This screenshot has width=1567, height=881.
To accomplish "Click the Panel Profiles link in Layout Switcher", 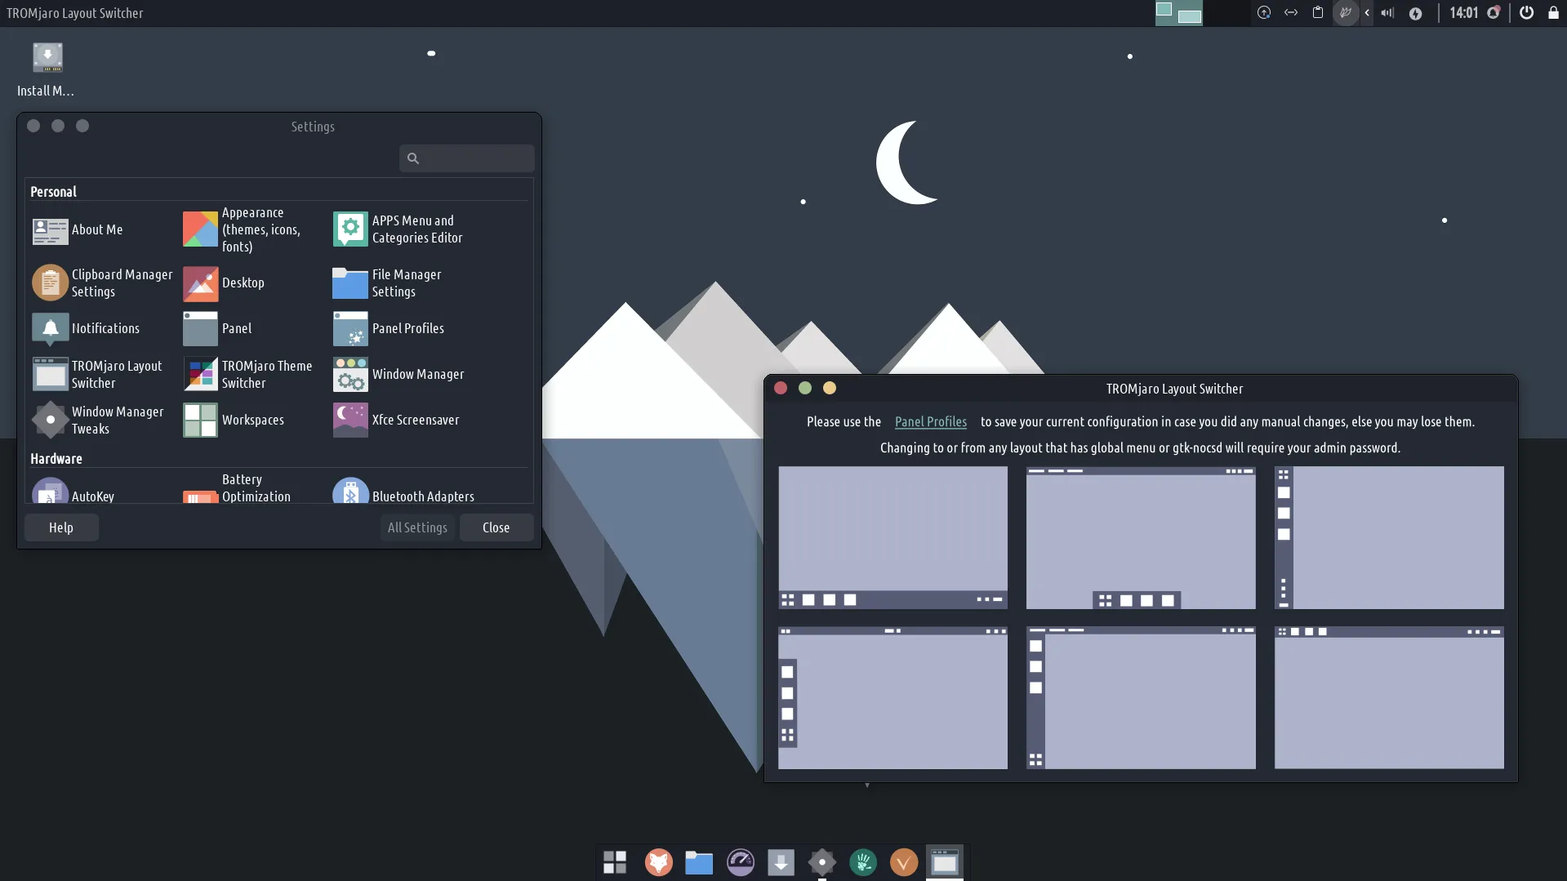I will click(930, 422).
